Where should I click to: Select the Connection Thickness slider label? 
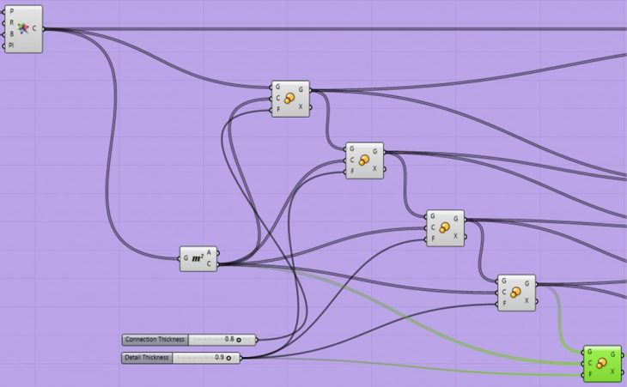pyautogui.click(x=155, y=340)
